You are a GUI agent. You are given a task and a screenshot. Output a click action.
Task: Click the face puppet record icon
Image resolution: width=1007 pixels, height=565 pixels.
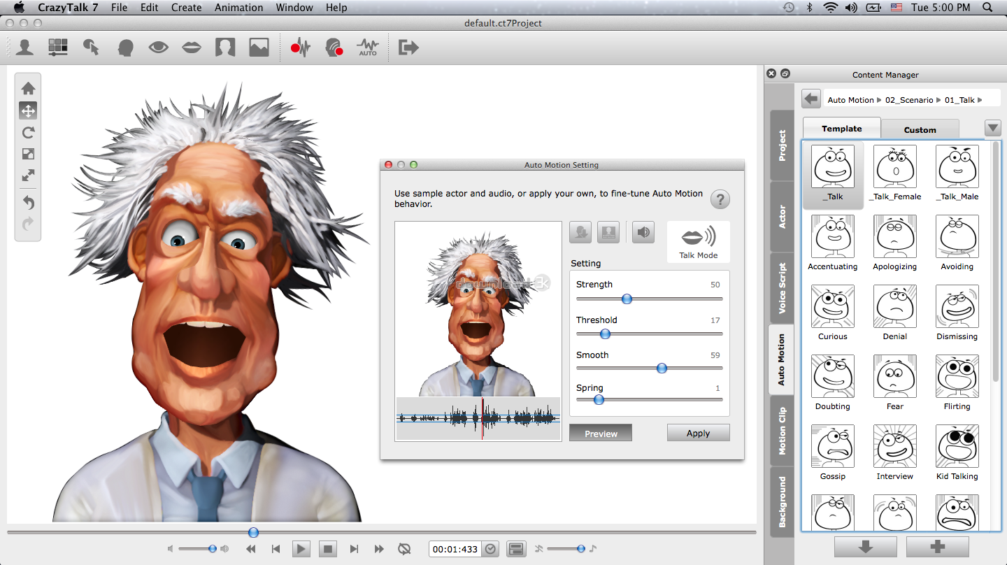tap(334, 48)
